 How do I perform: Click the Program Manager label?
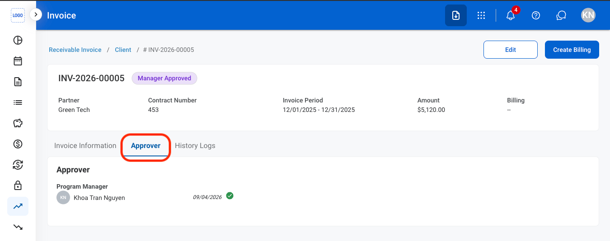82,186
